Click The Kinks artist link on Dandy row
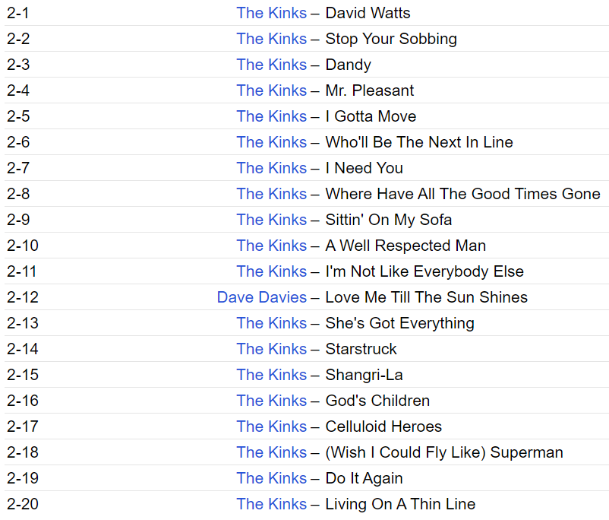This screenshot has width=609, height=520. tap(271, 65)
